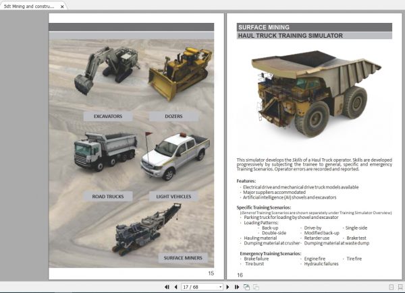Click the road truck image
The height and width of the screenshot is (293, 405).
coord(105,152)
